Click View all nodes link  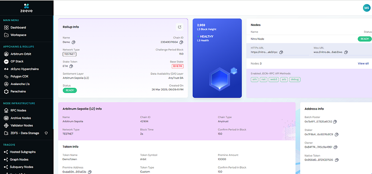(363, 63)
